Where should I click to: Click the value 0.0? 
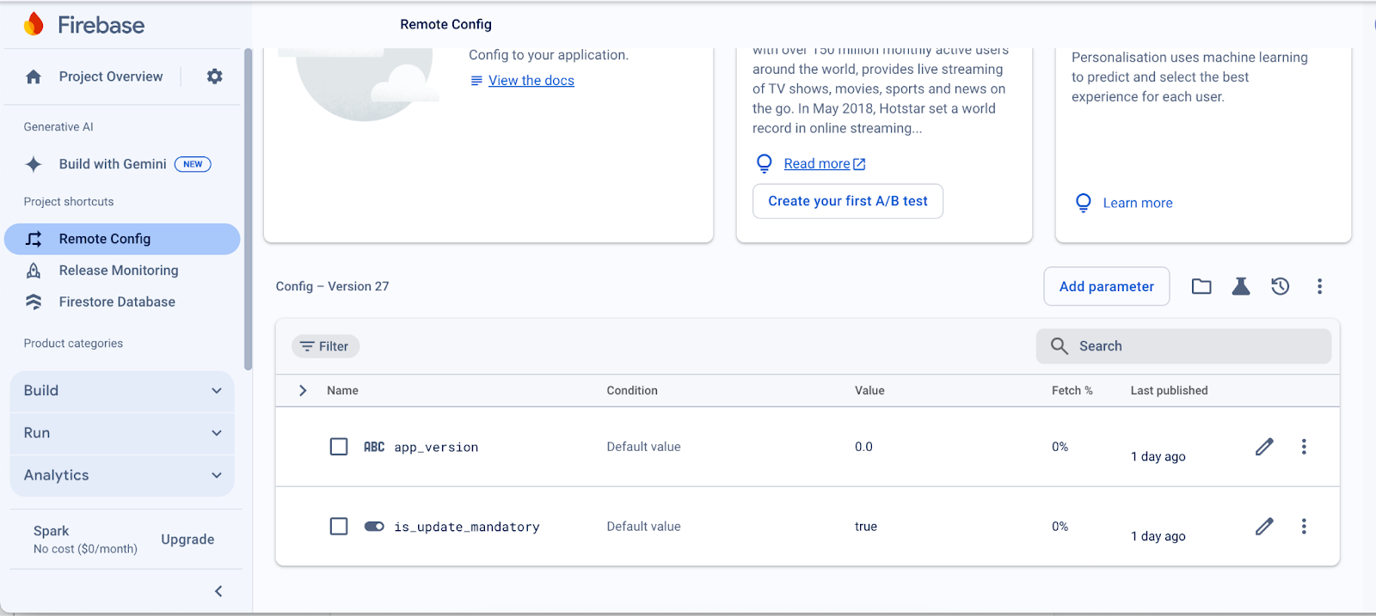[863, 447]
